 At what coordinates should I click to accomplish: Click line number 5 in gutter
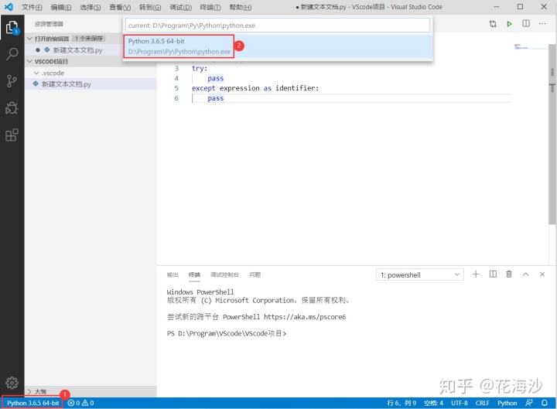coord(176,88)
